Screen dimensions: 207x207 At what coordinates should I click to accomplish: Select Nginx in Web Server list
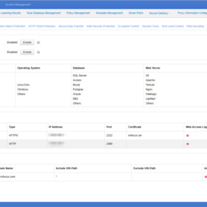pyautogui.click(x=149, y=90)
